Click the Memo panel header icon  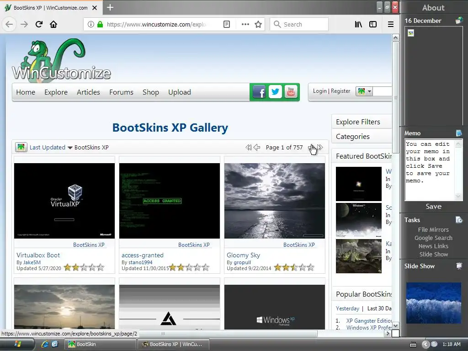pos(459,133)
